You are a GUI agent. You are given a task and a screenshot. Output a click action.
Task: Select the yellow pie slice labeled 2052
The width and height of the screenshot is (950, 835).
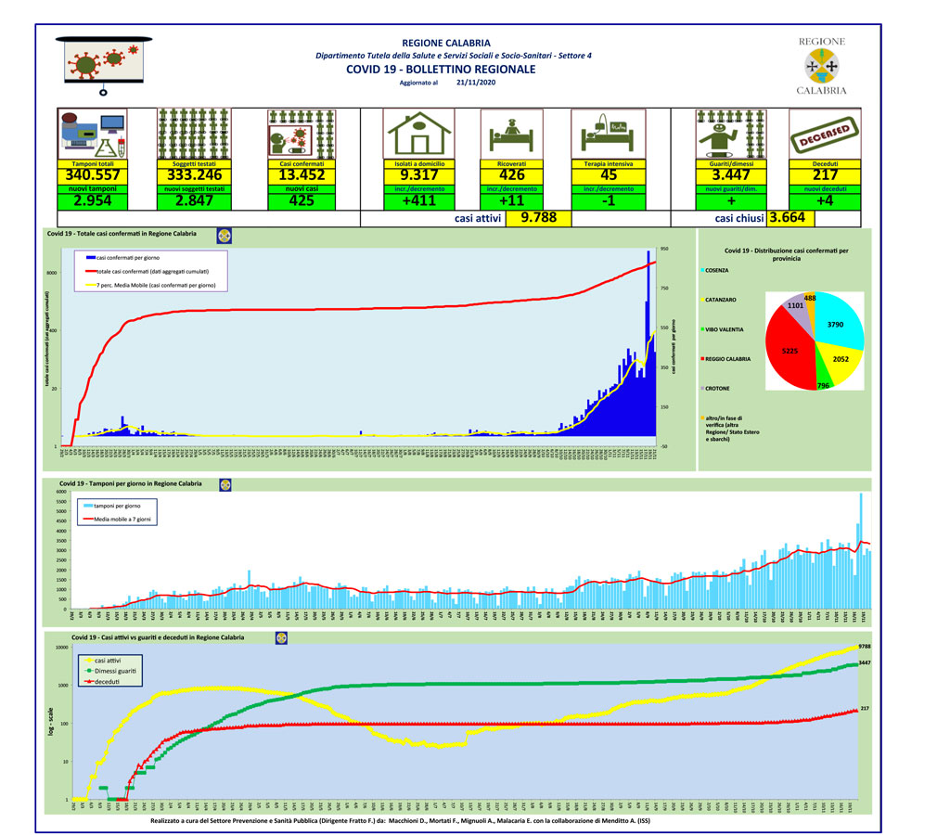click(842, 363)
